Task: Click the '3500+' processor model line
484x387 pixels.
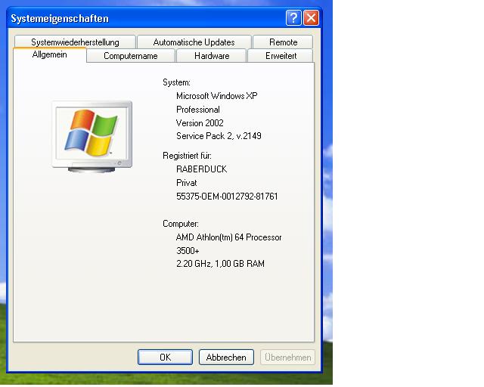Action: click(x=188, y=251)
